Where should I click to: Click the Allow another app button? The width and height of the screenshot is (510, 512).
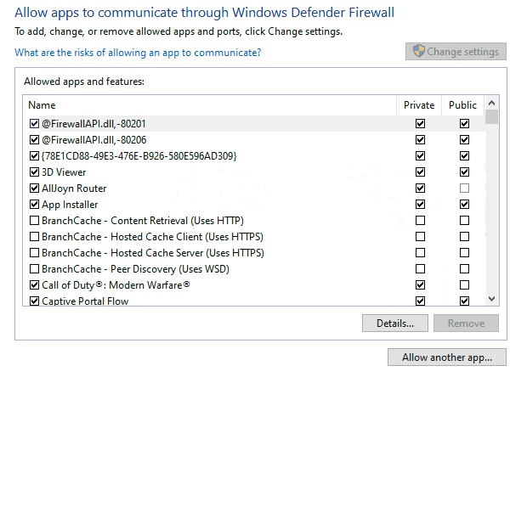pyautogui.click(x=446, y=357)
